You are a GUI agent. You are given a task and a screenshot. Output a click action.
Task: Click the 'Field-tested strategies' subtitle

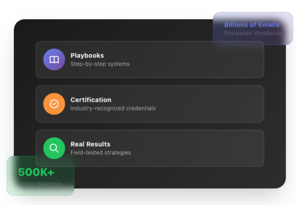[x=101, y=153]
